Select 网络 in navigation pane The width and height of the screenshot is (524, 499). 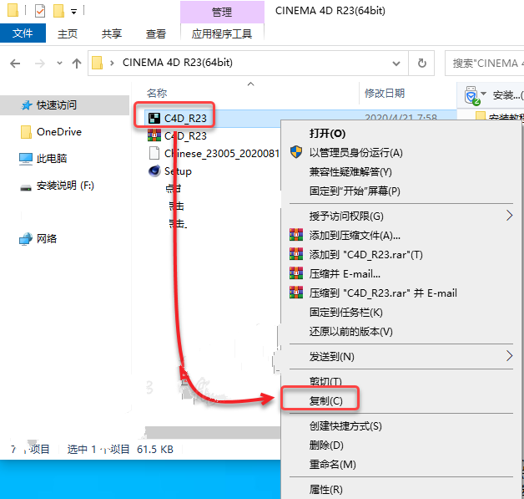tap(47, 238)
